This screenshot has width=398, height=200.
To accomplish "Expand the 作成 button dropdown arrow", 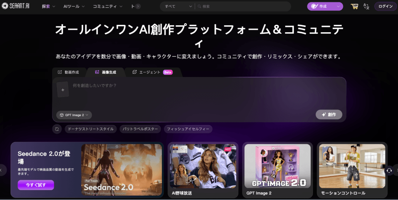I will coord(339,6).
